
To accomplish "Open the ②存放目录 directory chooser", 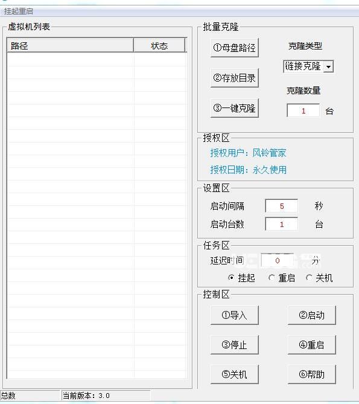I will click(235, 78).
